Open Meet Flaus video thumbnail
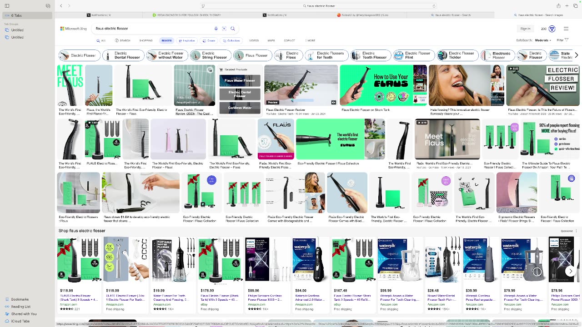The height and width of the screenshot is (327, 582). pyautogui.click(x=447, y=139)
